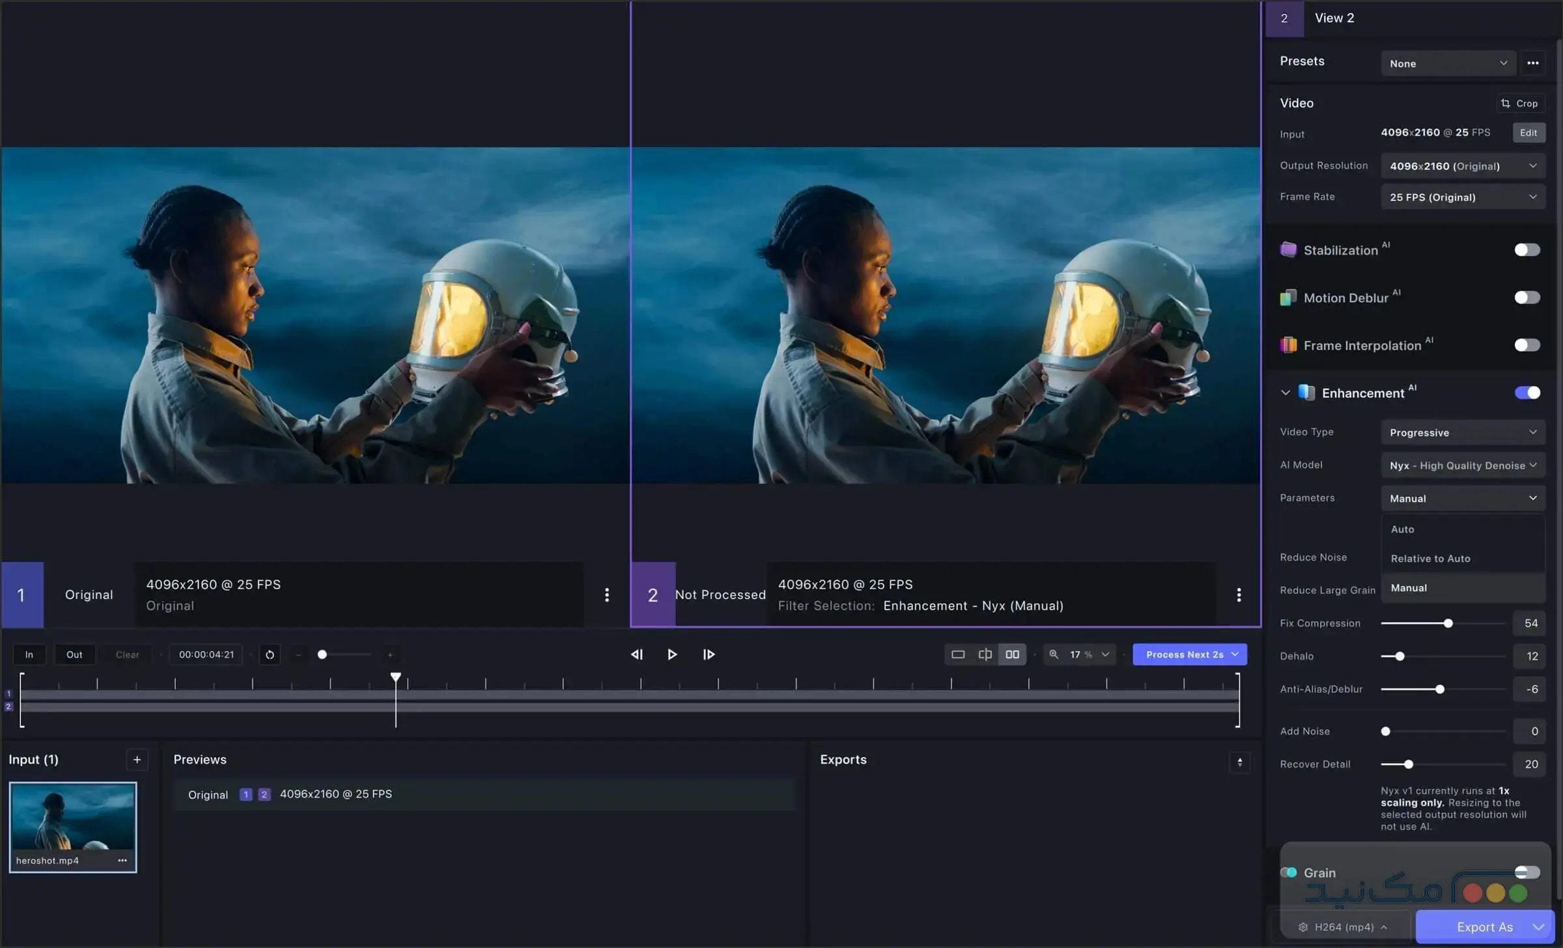
Task: Open the Output Resolution dropdown
Action: click(x=1463, y=165)
